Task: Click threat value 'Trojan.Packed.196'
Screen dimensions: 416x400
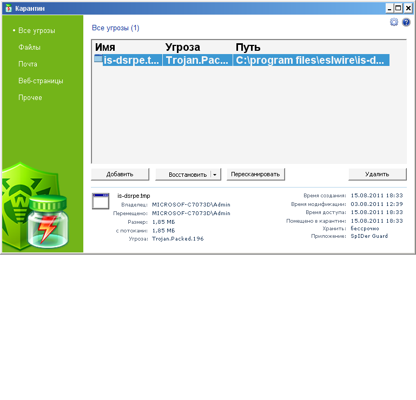Action: 178,238
